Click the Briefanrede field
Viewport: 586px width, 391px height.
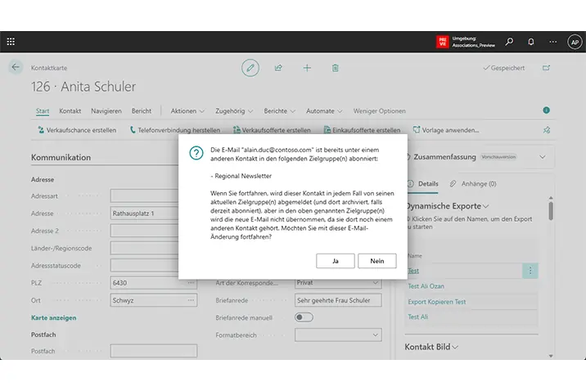click(x=338, y=300)
